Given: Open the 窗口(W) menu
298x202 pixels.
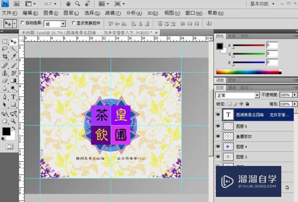Looking at the screenshot, I should coord(194,13).
